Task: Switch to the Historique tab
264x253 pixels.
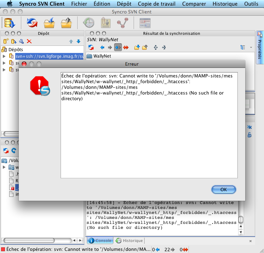Action: coord(129,241)
